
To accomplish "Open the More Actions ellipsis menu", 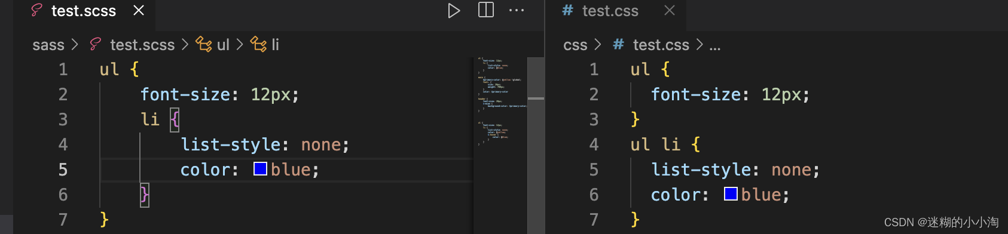I will point(517,10).
